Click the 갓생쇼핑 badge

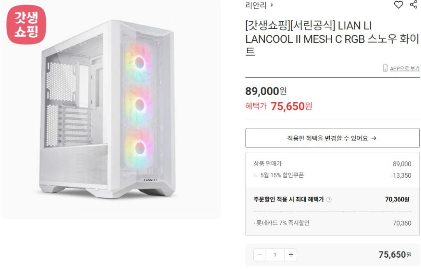26,25
